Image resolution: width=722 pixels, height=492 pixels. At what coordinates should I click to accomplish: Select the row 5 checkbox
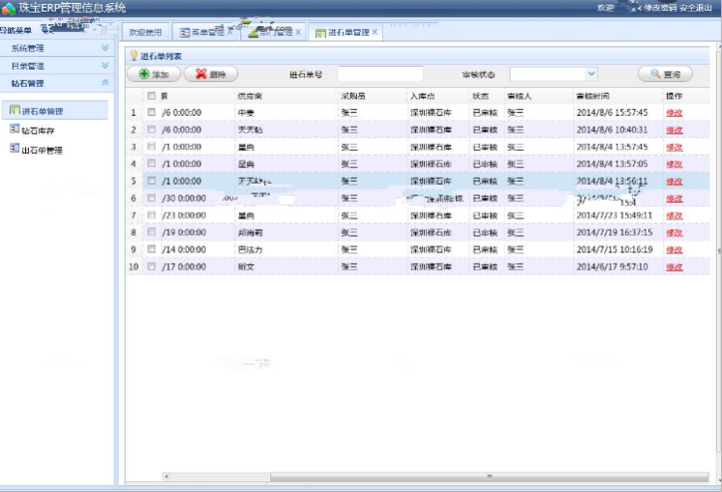tap(151, 181)
